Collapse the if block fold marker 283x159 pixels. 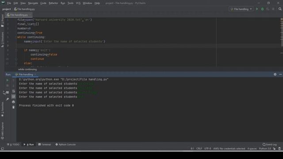[x=16, y=50]
